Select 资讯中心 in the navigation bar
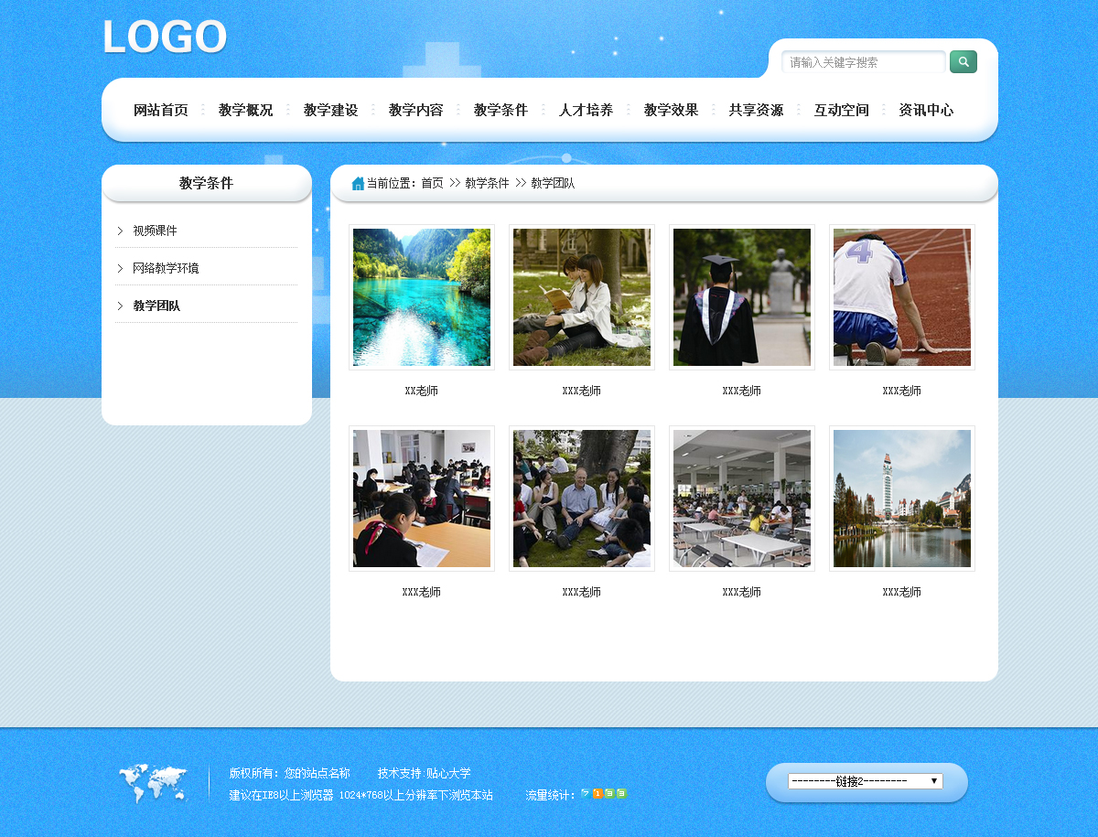 925,110
